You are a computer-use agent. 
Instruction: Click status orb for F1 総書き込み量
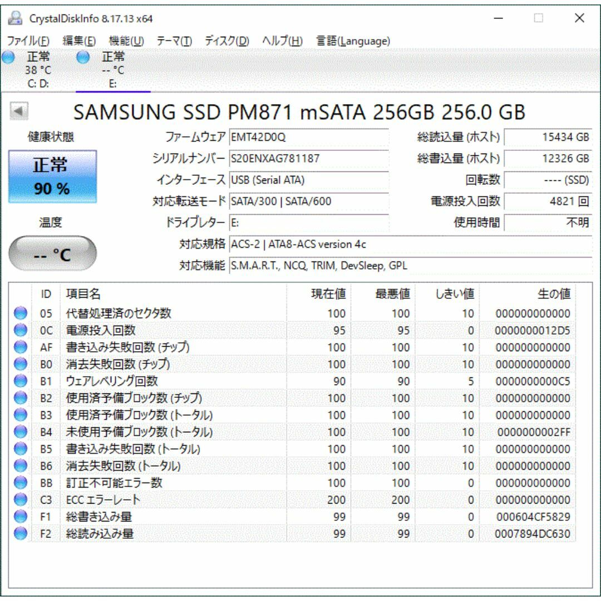coord(21,516)
